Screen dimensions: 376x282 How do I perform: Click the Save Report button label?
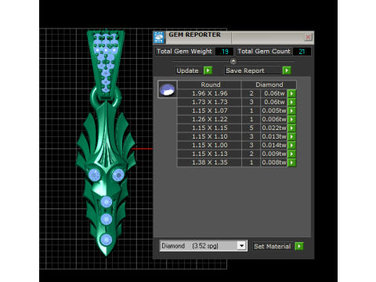253,70
